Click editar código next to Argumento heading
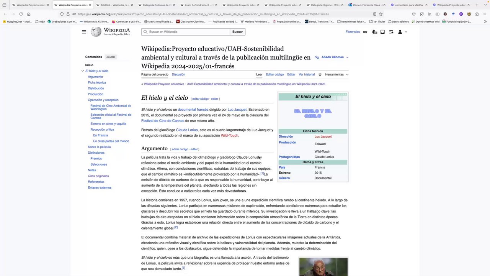Screen dimensions: 490x276 (180, 149)
